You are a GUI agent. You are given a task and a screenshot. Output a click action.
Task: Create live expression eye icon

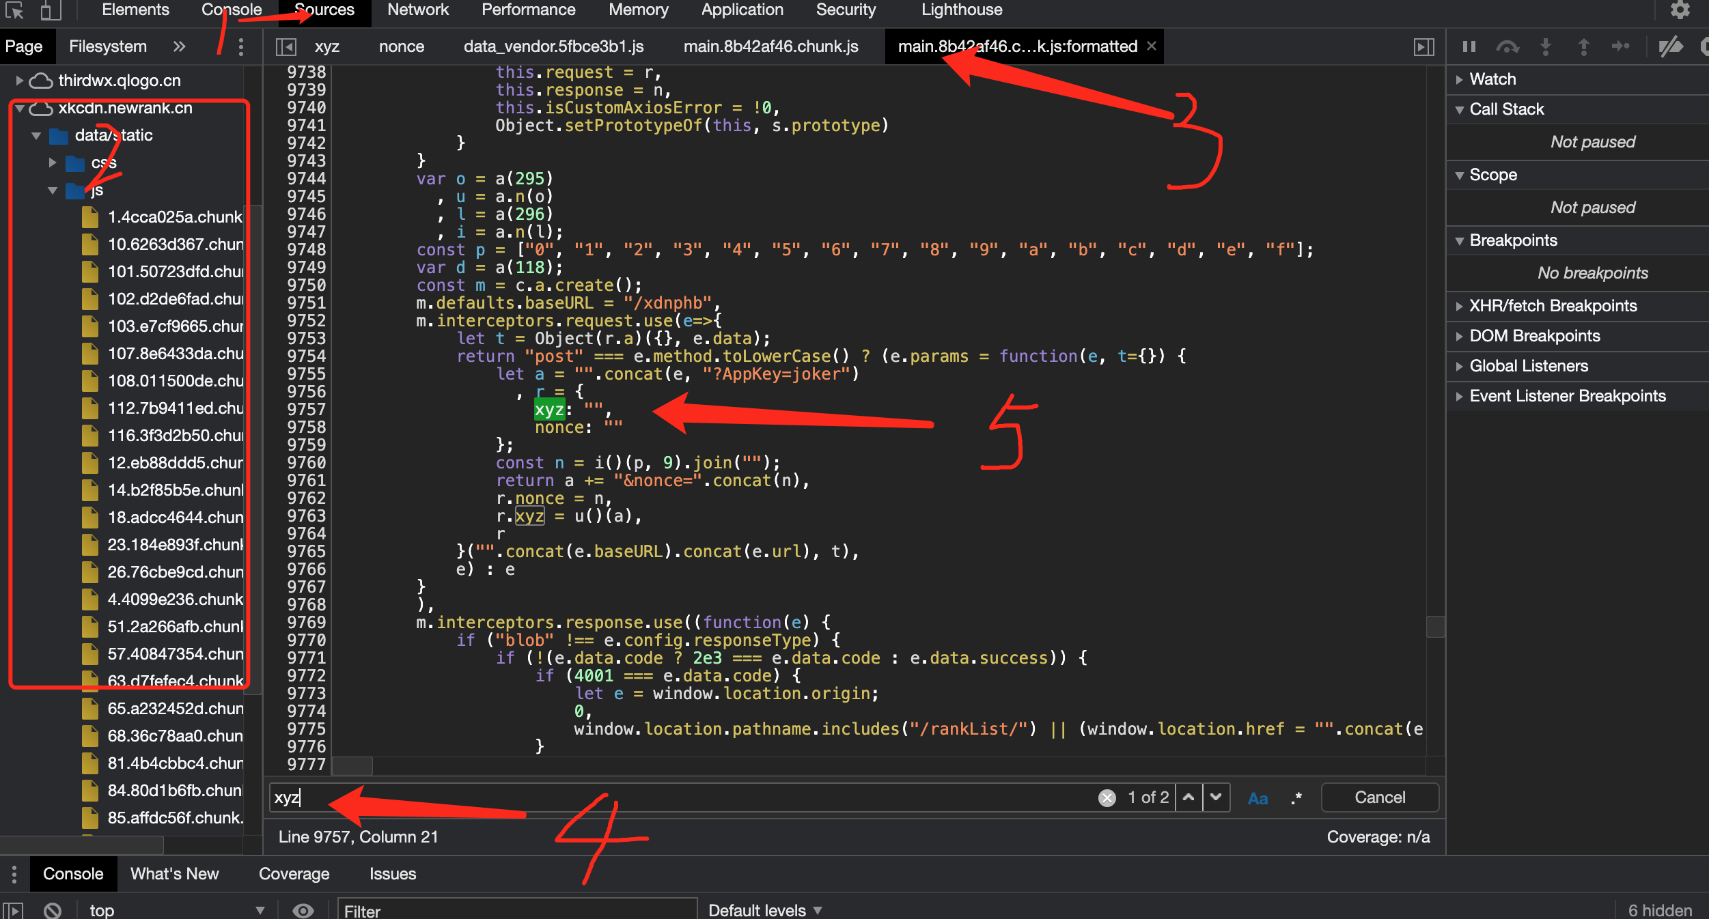click(x=303, y=911)
